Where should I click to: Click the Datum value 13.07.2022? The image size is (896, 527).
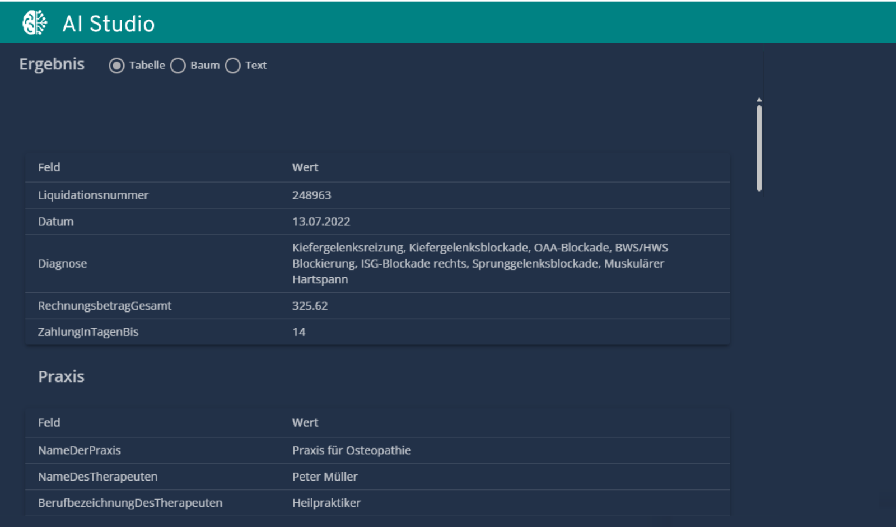[321, 222]
